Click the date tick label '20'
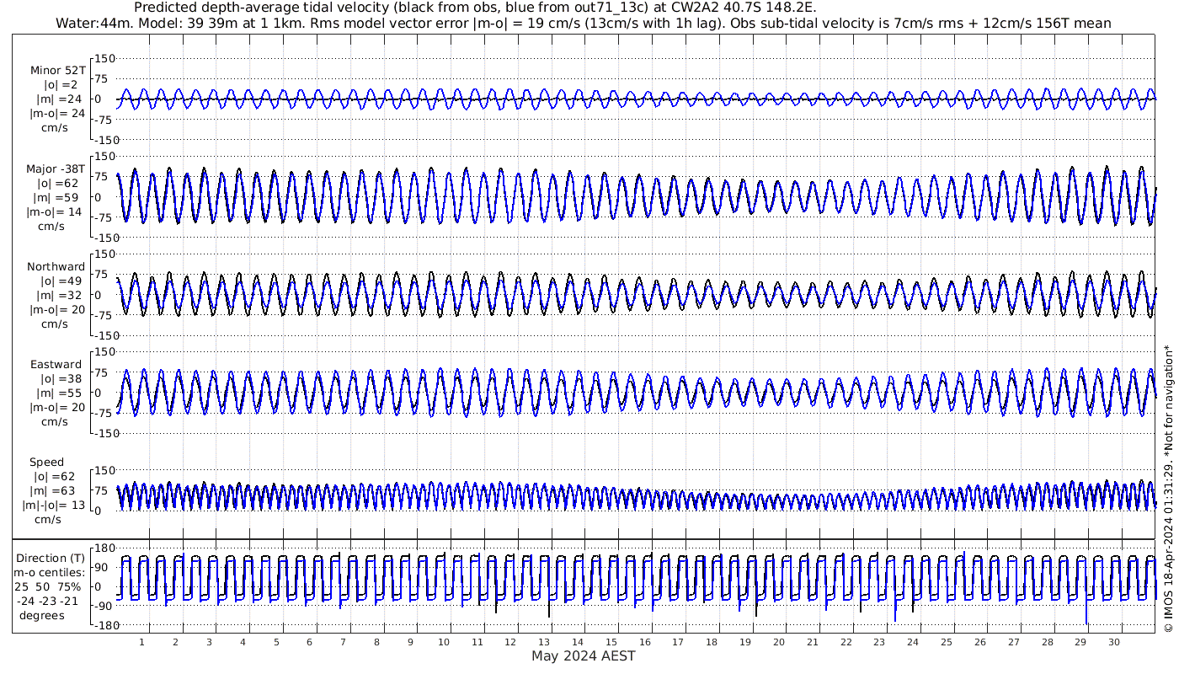The height and width of the screenshot is (674, 1179). 779,642
